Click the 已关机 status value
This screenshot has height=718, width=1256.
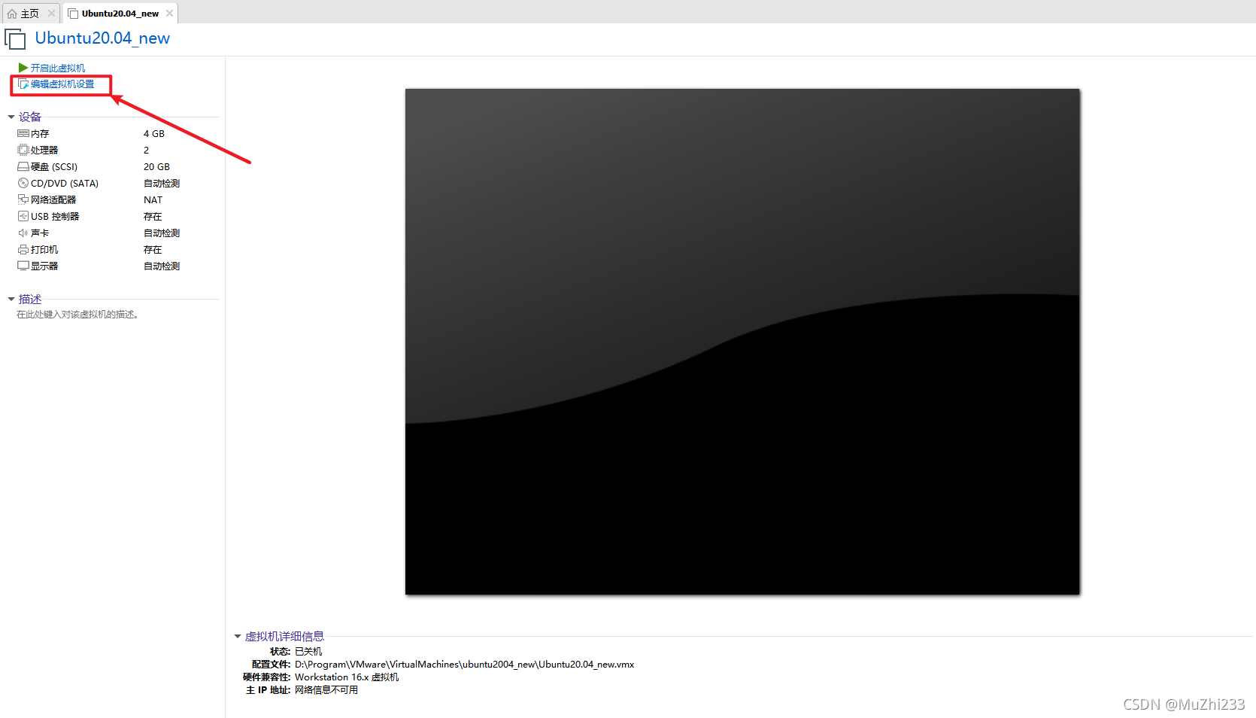click(x=308, y=652)
